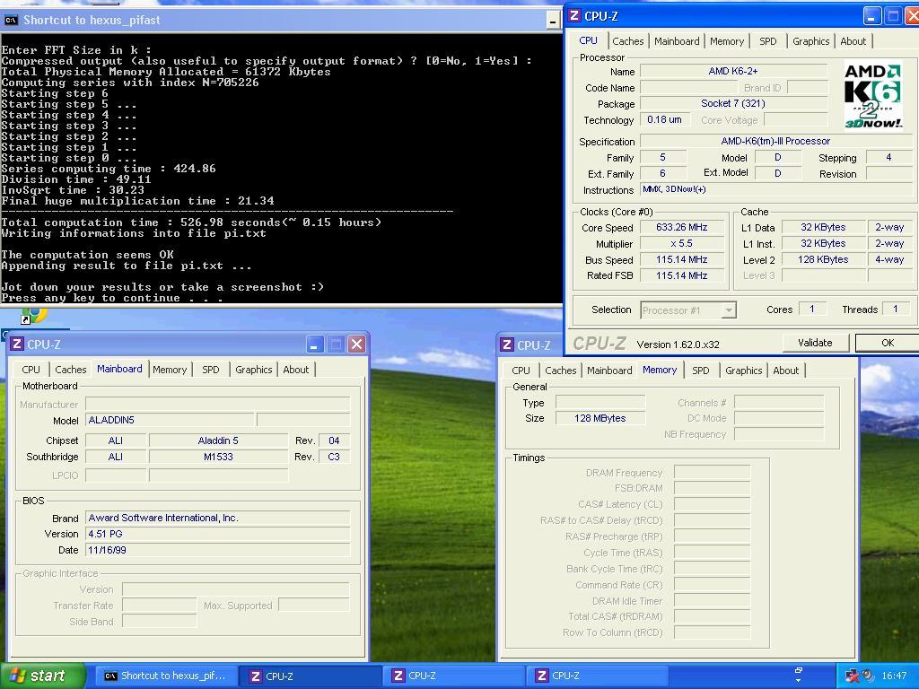Open the Caches tab in top CPU-Z window
This screenshot has height=689, width=919.
click(627, 41)
